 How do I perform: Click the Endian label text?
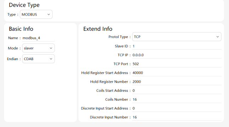tap(12, 59)
